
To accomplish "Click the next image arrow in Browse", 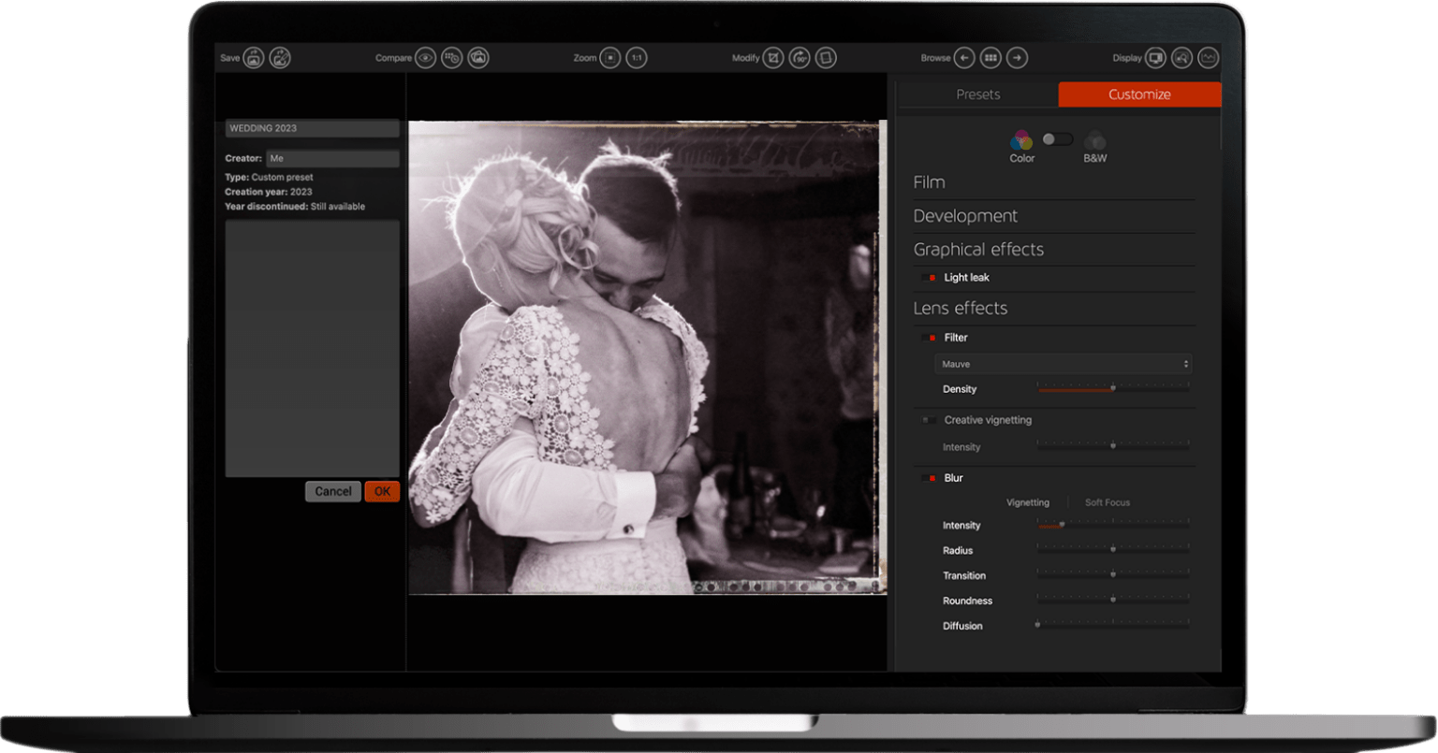I will pyautogui.click(x=1016, y=57).
